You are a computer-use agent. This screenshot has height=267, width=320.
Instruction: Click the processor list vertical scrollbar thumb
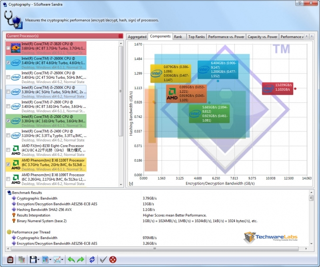point(121,91)
